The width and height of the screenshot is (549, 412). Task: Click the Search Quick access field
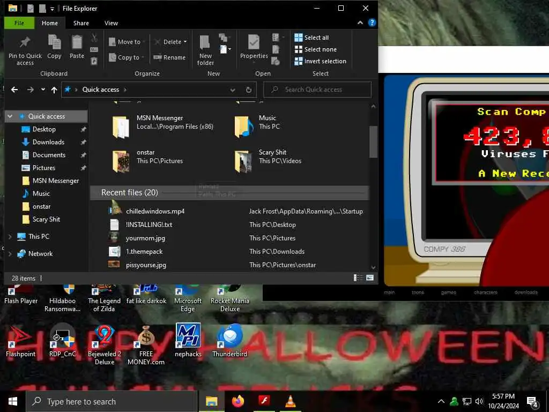pos(317,90)
